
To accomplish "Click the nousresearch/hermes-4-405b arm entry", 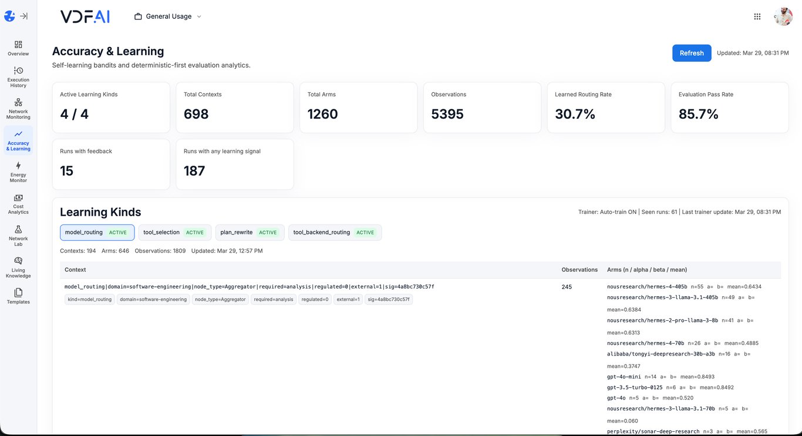I will pos(684,287).
